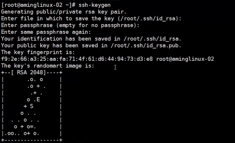Image resolution: width=235 pixels, height=143 pixels.
Task: Click the letter E in the randomart
Action: [x=38, y=99]
